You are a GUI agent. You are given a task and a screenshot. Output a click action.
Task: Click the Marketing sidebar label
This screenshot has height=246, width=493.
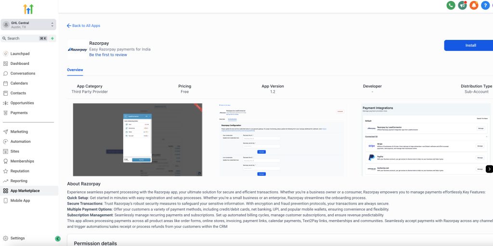(19, 132)
